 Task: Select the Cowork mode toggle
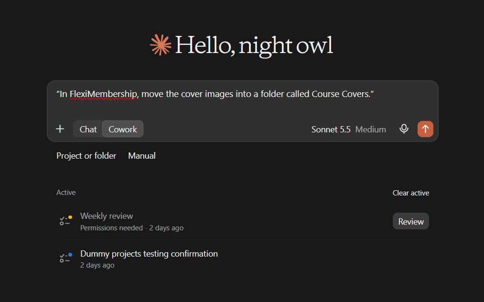122,129
